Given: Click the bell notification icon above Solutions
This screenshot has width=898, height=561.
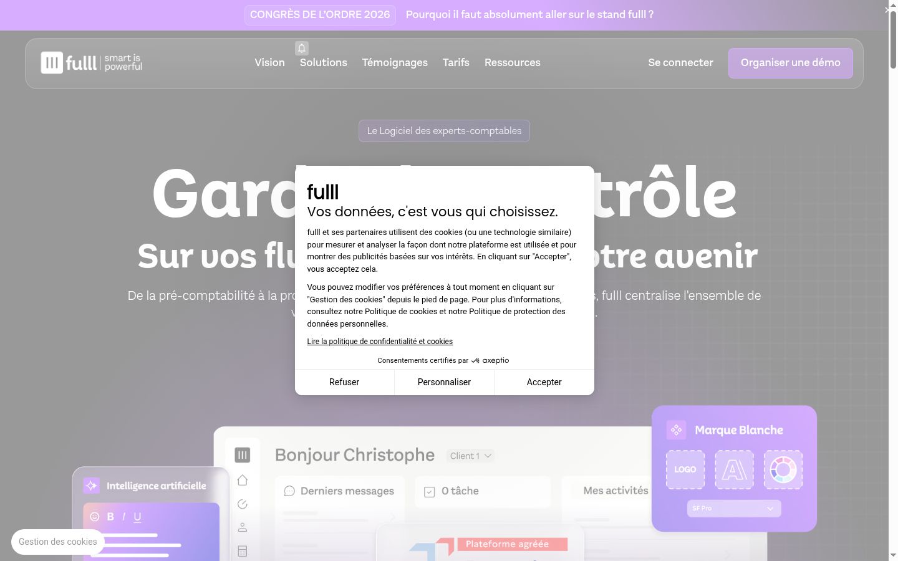Looking at the screenshot, I should (302, 48).
